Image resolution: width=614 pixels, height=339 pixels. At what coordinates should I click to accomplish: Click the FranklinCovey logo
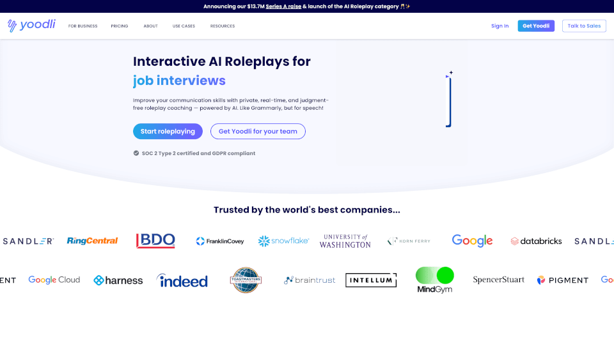[219, 241]
